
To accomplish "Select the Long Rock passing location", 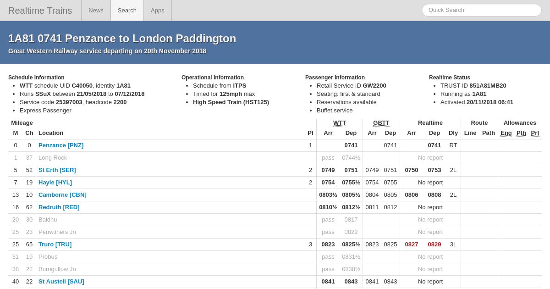I will click(53, 158).
